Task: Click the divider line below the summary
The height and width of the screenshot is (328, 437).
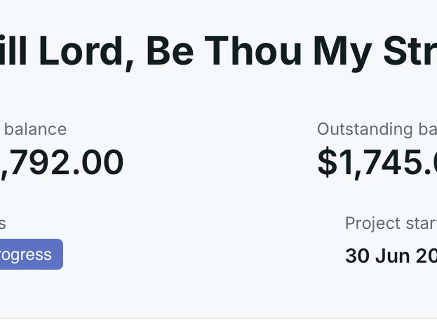Action: click(219, 318)
